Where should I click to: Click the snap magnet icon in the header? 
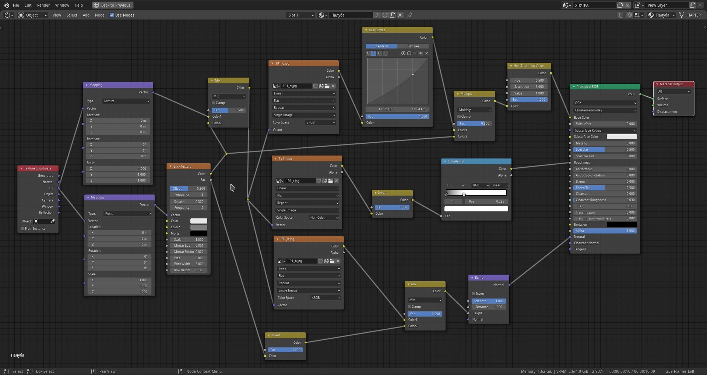(629, 15)
